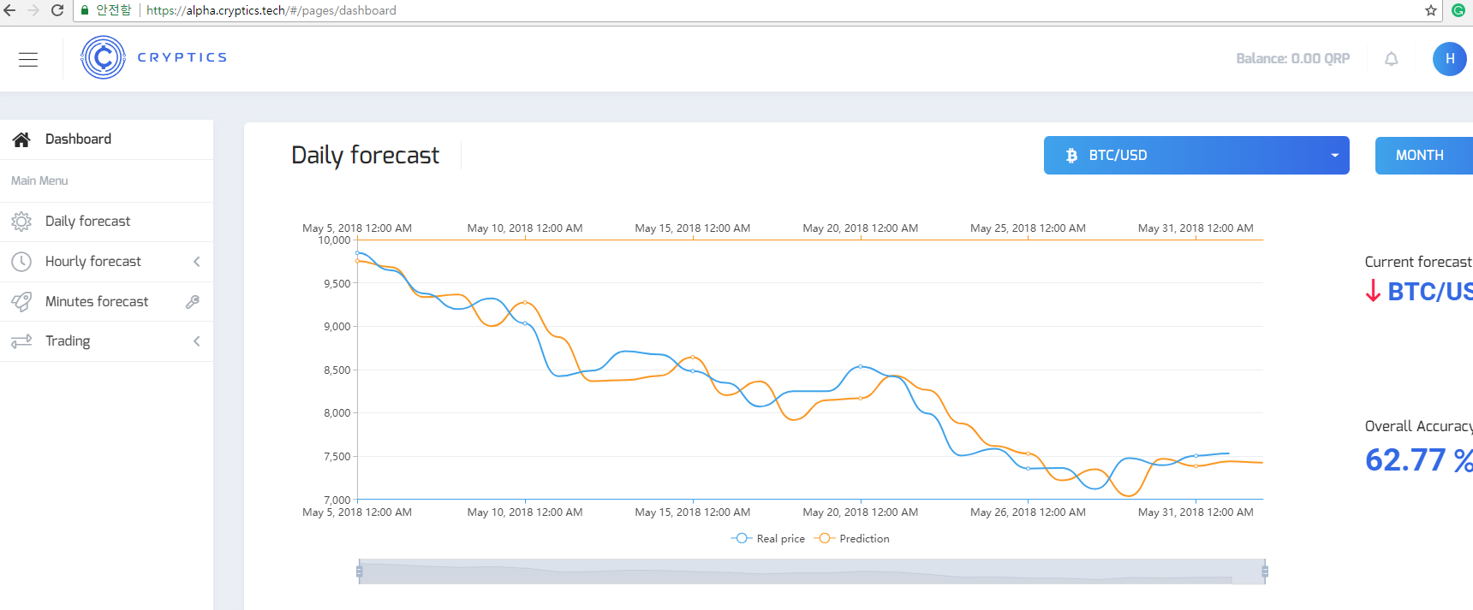Click the browser address bar URL
This screenshot has height=610, width=1473.
[271, 10]
